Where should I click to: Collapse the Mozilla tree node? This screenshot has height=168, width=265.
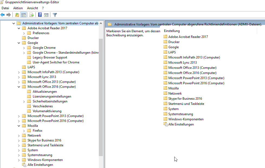[x=19, y=126]
